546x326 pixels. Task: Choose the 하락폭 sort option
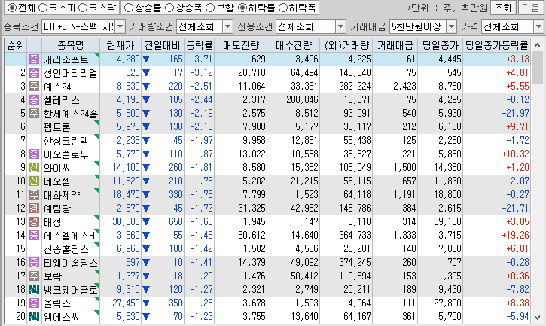pos(283,8)
